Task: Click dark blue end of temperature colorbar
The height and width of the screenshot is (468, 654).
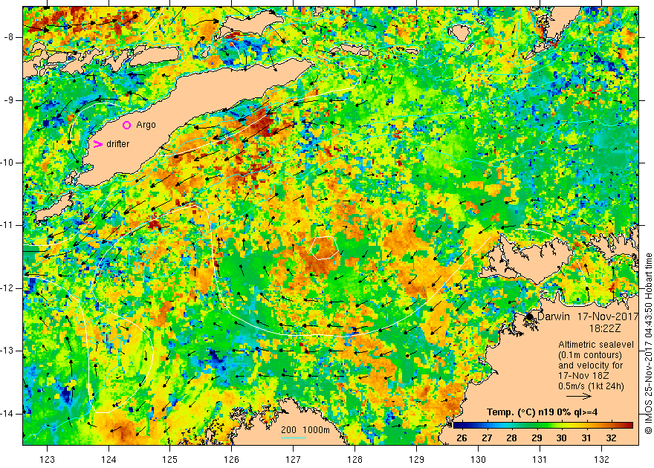Action: [x=458, y=426]
